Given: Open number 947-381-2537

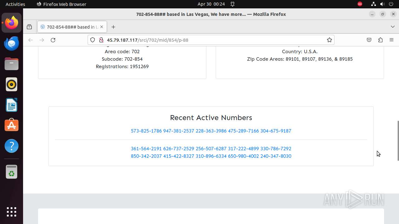Looking at the screenshot, I should click(x=179, y=131).
